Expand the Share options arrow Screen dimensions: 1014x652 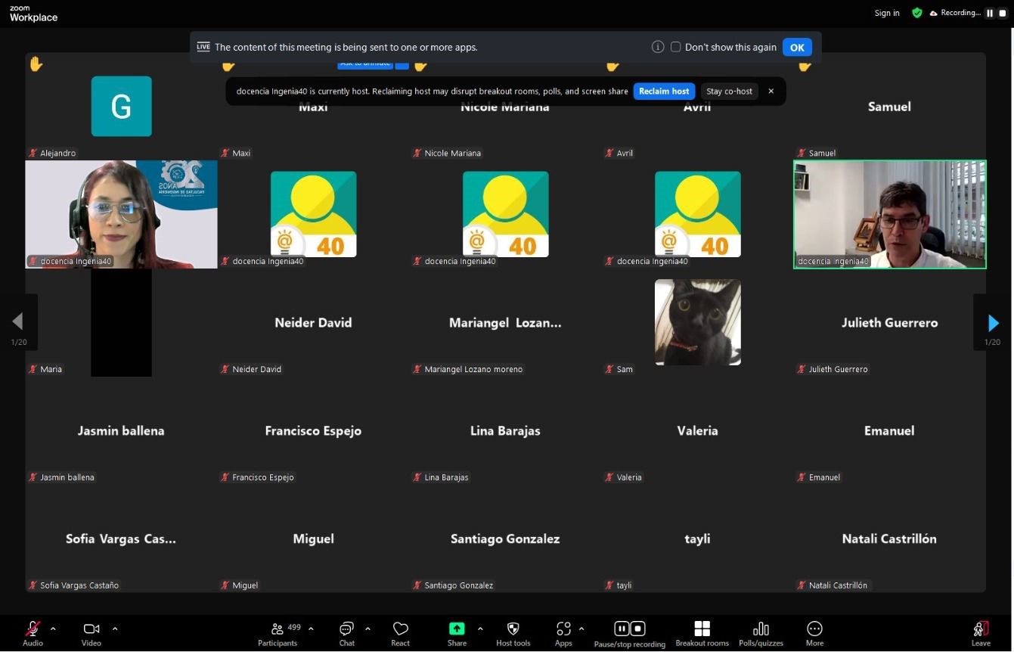coord(480,629)
